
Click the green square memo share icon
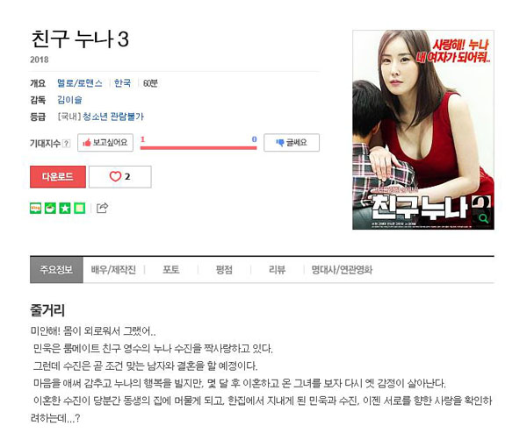pos(80,209)
